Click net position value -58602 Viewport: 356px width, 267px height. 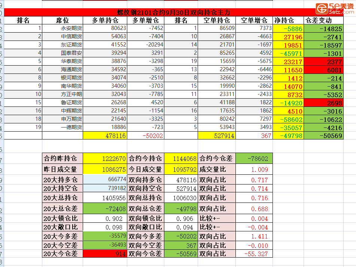coord(288,119)
